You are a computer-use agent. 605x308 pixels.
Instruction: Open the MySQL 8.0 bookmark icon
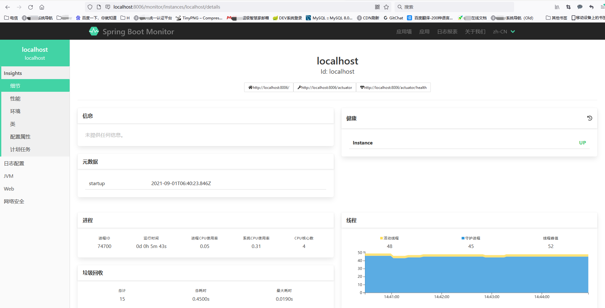coord(309,18)
